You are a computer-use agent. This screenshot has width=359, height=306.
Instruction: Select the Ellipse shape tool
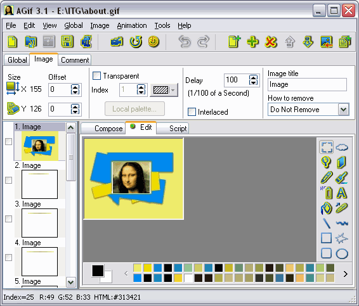(342, 253)
